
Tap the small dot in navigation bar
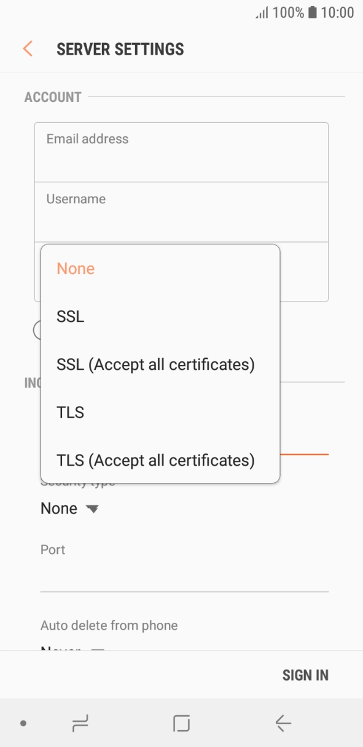click(x=23, y=724)
